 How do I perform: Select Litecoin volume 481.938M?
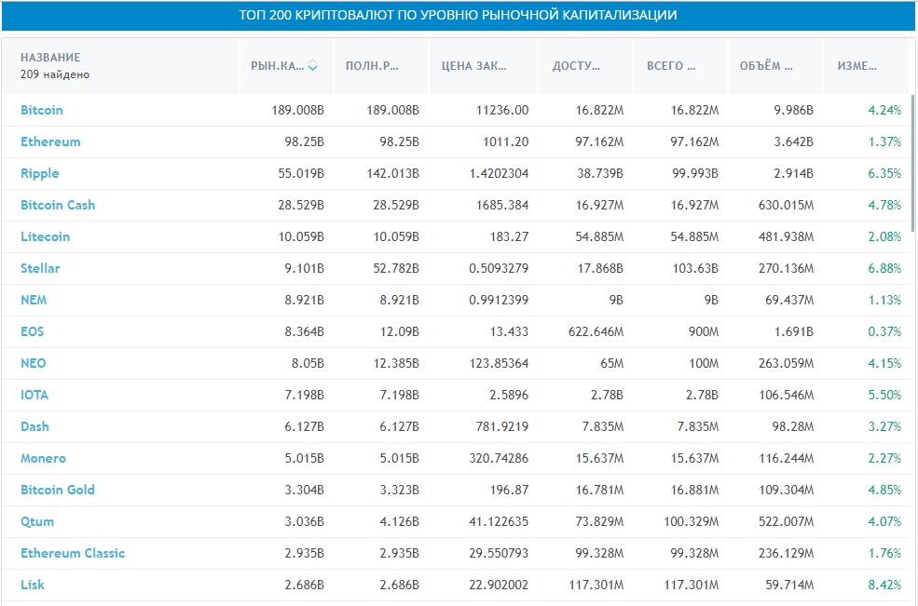[x=786, y=236]
